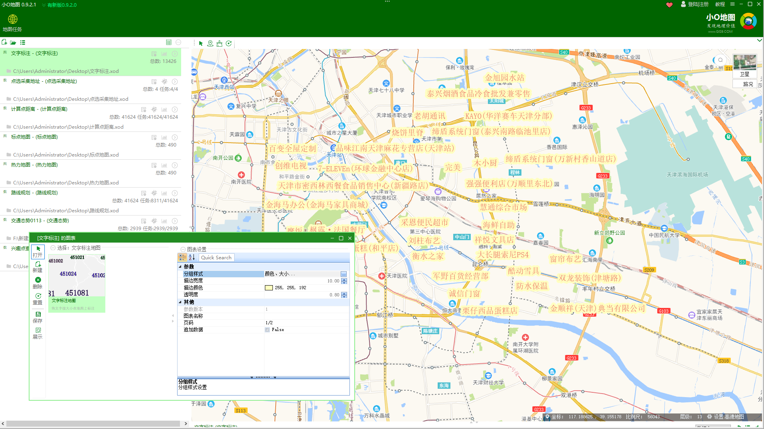Refresh the map via the refresh toolbar icon
The width and height of the screenshot is (764, 429).
click(x=228, y=44)
